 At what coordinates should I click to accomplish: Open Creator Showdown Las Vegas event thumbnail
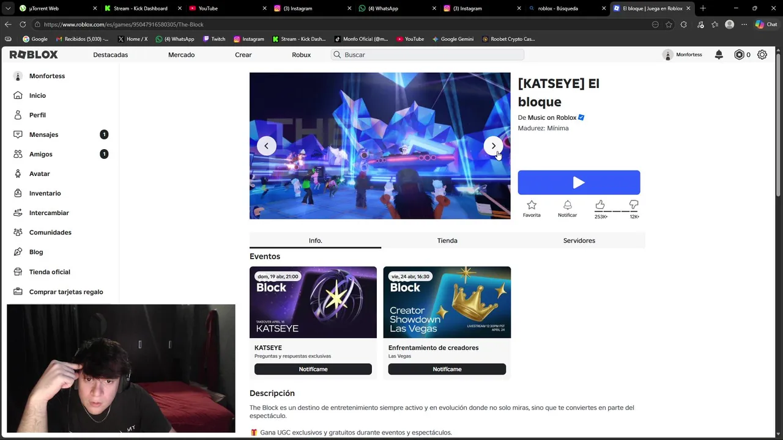[x=447, y=302]
